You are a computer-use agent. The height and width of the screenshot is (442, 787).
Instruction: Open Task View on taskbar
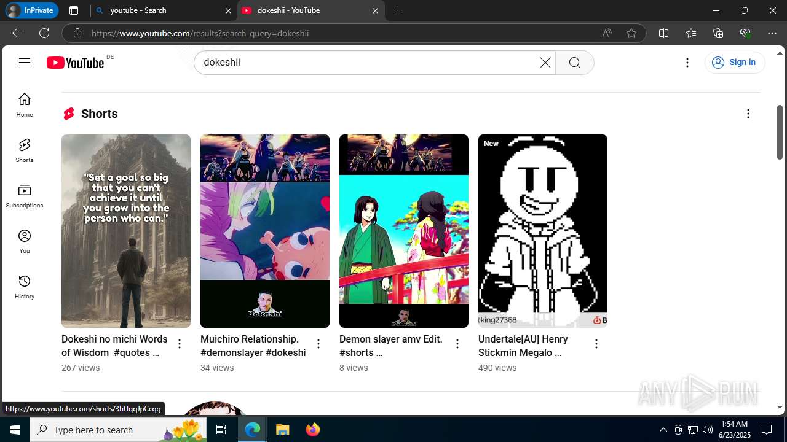221,430
